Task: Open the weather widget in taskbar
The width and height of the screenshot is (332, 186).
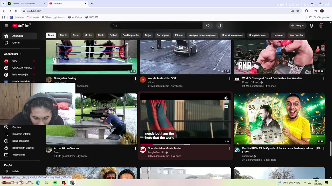Action: coord(289,183)
